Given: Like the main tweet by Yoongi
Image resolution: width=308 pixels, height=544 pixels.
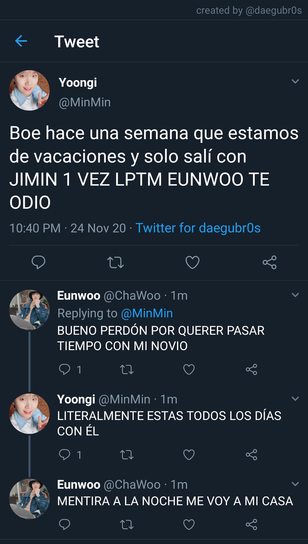Looking at the screenshot, I should point(193,262).
